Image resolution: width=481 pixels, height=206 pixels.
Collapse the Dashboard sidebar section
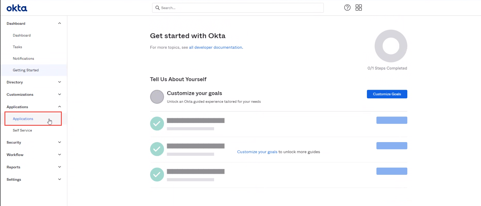click(59, 23)
